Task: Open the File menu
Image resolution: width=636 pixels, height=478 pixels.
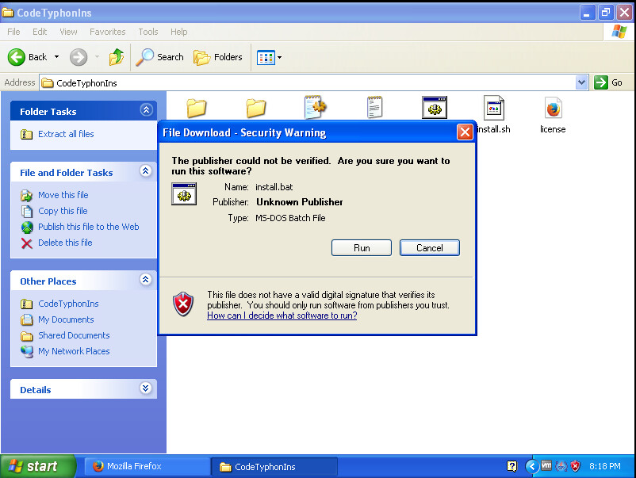Action: point(13,32)
